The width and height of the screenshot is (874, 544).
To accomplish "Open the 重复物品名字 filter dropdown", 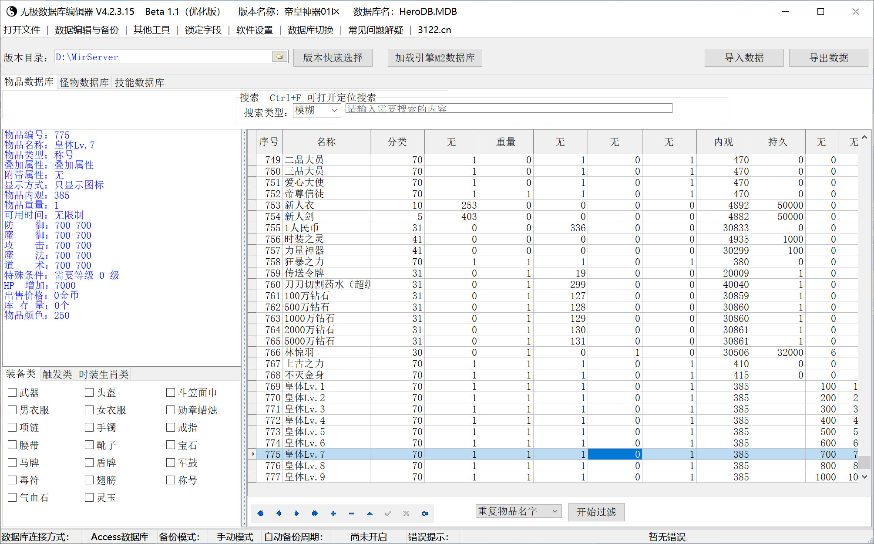I will click(518, 511).
